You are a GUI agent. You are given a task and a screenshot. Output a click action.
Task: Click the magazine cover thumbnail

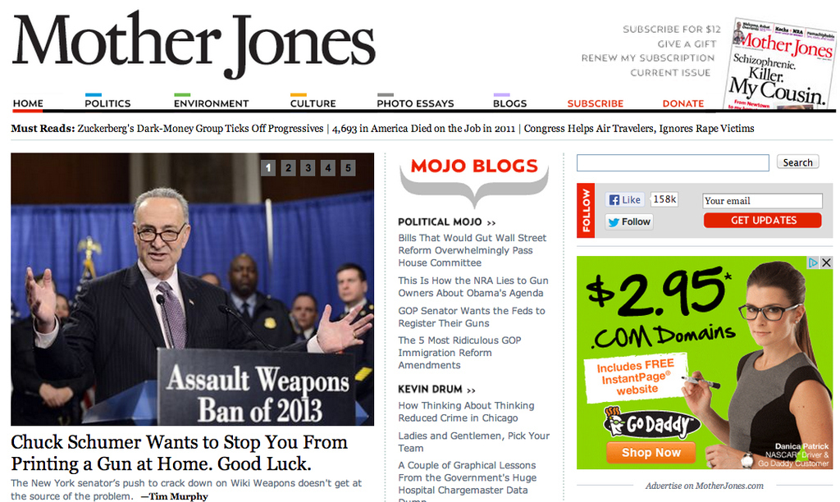coord(780,63)
